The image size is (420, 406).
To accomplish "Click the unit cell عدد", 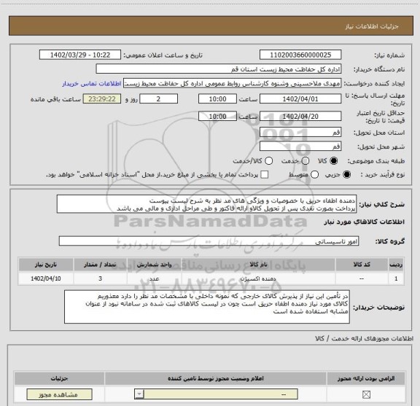I will pyautogui.click(x=155, y=278).
